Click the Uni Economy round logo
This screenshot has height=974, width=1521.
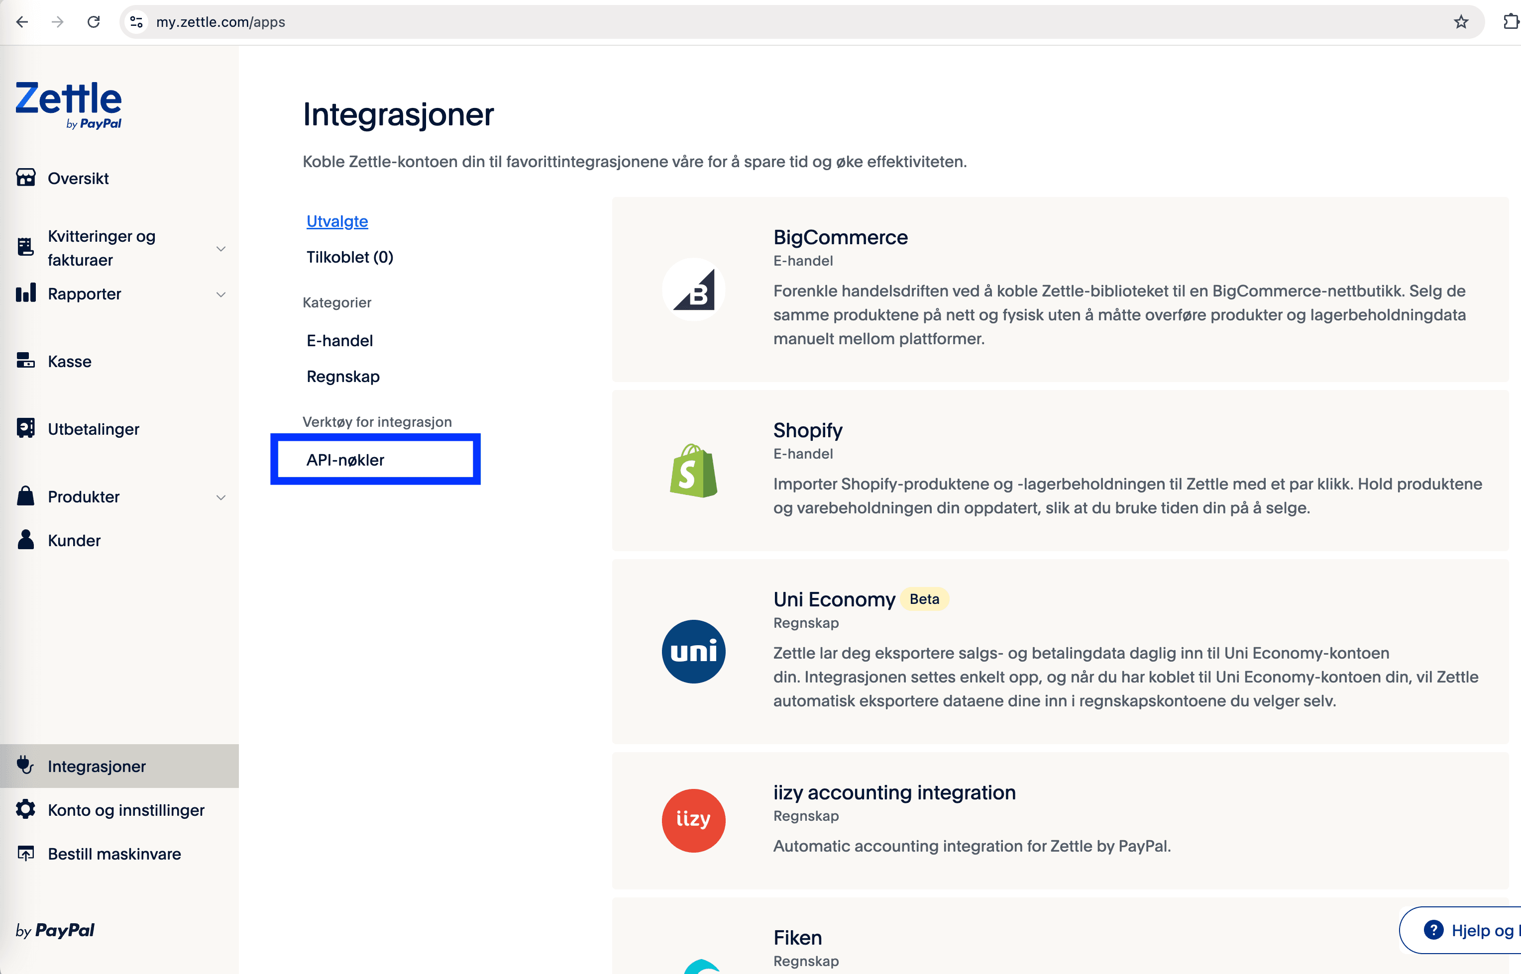[693, 652]
